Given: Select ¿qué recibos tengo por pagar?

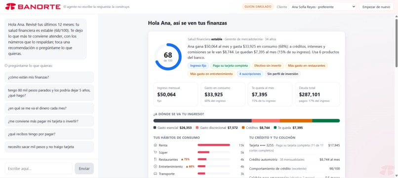Looking at the screenshot, I should click(x=49, y=134).
